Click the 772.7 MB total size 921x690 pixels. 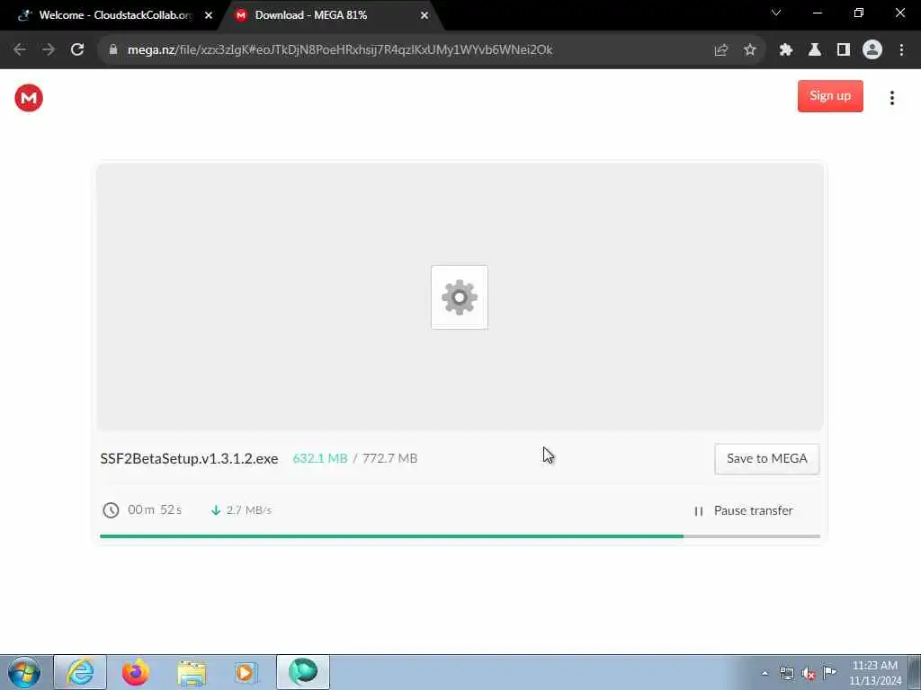[390, 458]
